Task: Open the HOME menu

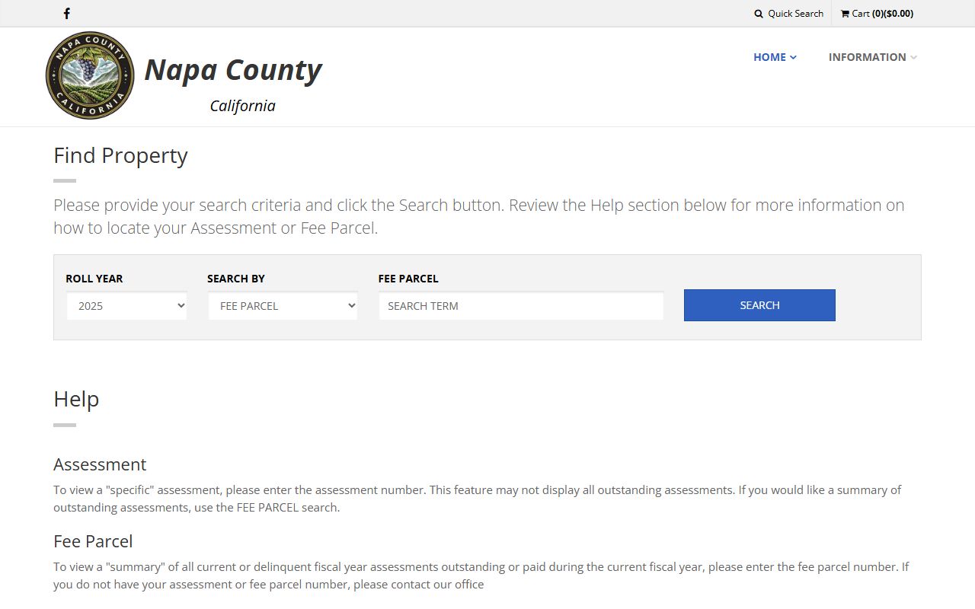Action: click(x=775, y=57)
